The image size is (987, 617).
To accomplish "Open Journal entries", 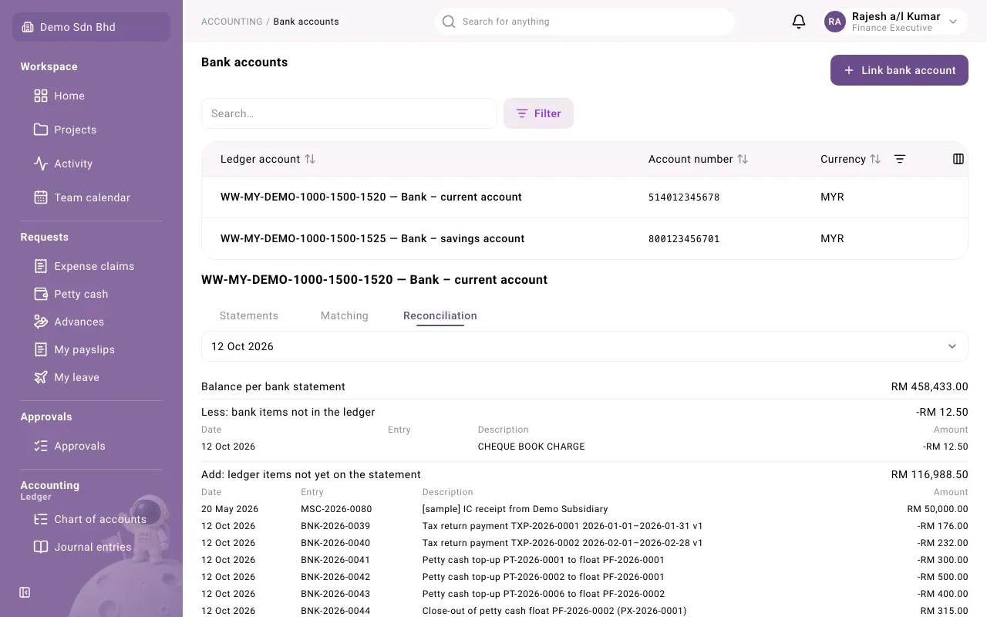I will point(91,547).
